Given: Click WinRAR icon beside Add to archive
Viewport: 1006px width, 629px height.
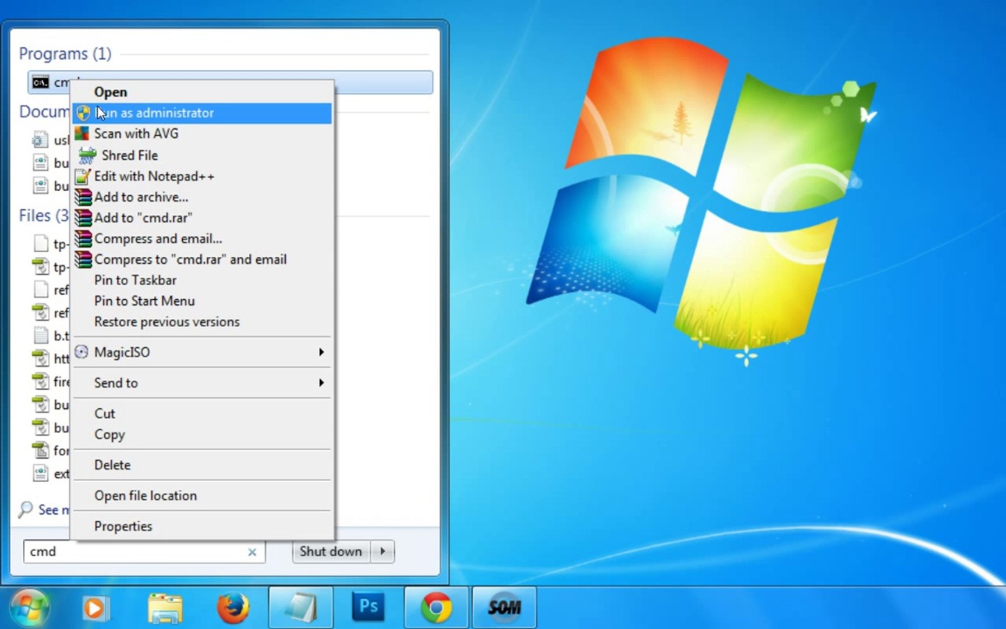Looking at the screenshot, I should pos(83,197).
